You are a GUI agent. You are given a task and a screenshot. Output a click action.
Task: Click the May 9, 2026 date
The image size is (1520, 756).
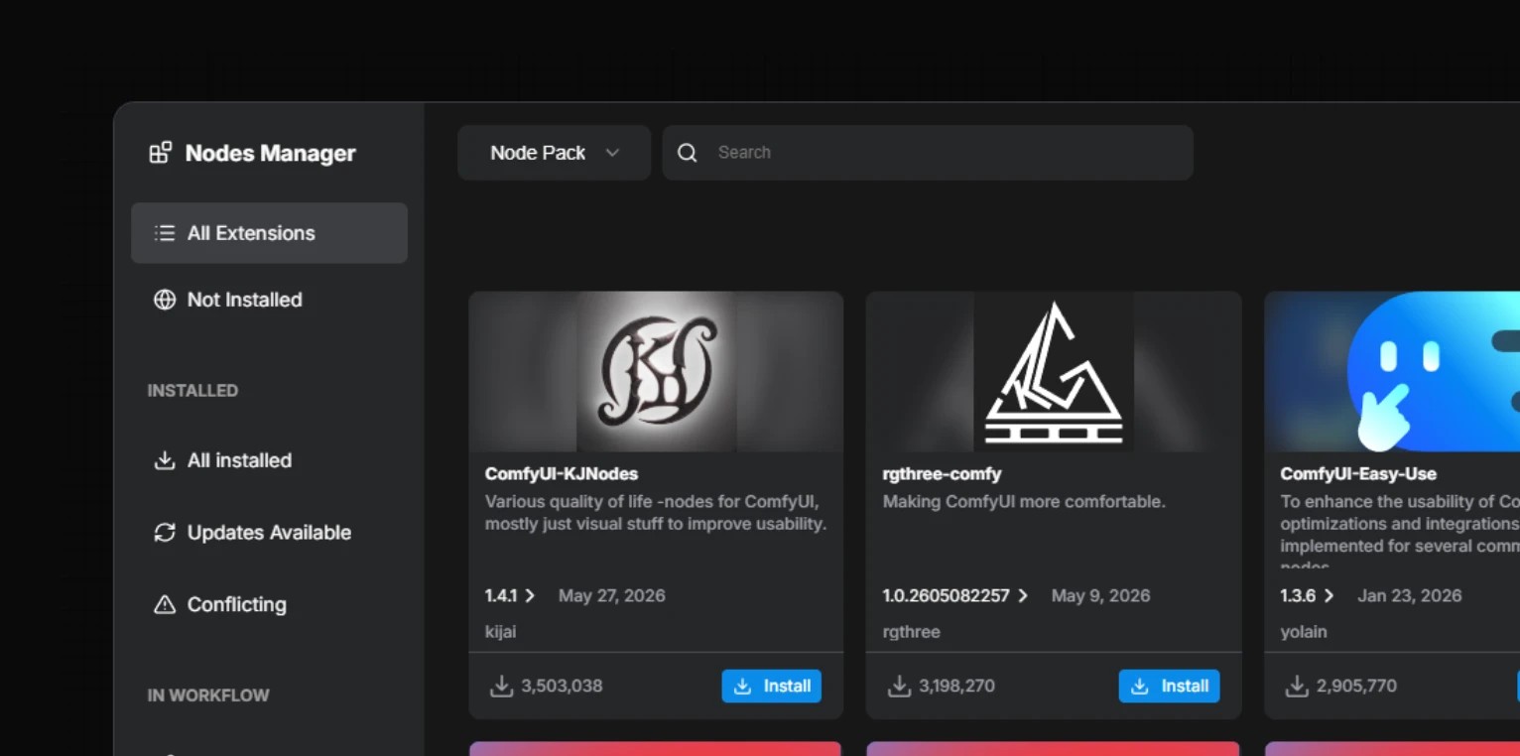click(1101, 595)
